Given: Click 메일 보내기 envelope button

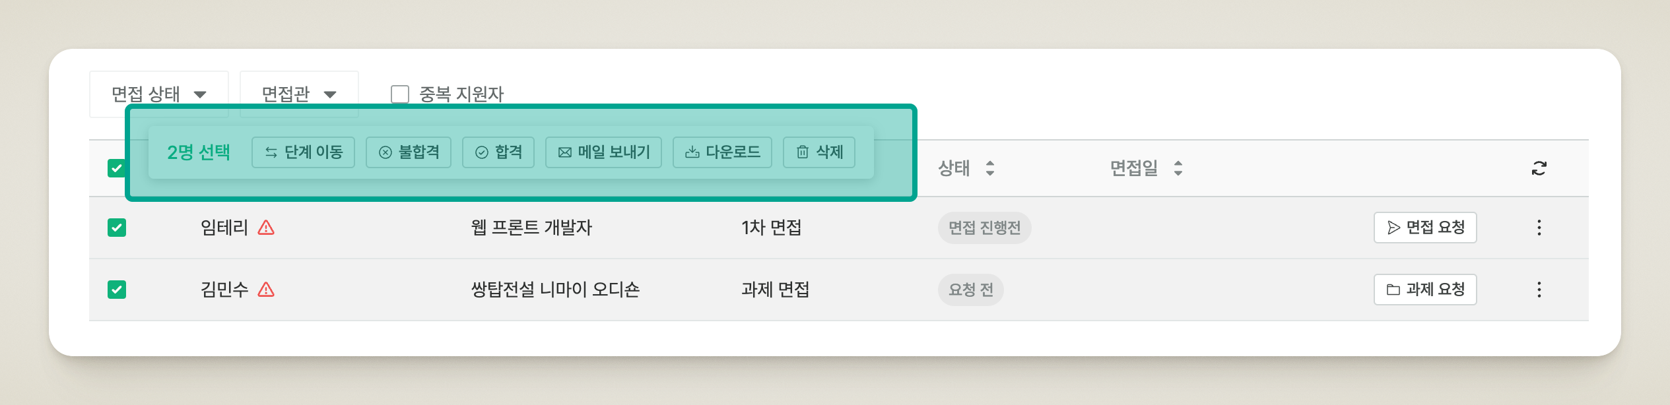Looking at the screenshot, I should point(603,152).
